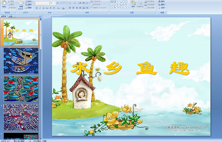Select the Oval shape
Image resolution: width=222 pixels, height=142 pixels.
126,2
